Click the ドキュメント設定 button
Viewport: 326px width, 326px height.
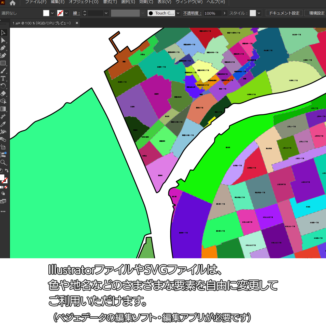[x=284, y=13]
